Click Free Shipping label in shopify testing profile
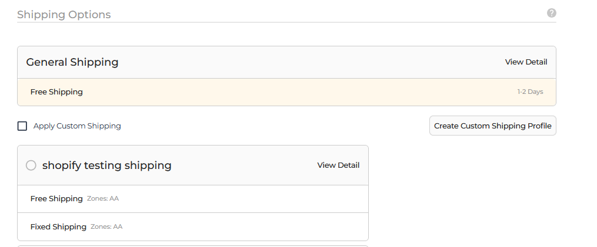The width and height of the screenshot is (597, 247). pyautogui.click(x=56, y=199)
